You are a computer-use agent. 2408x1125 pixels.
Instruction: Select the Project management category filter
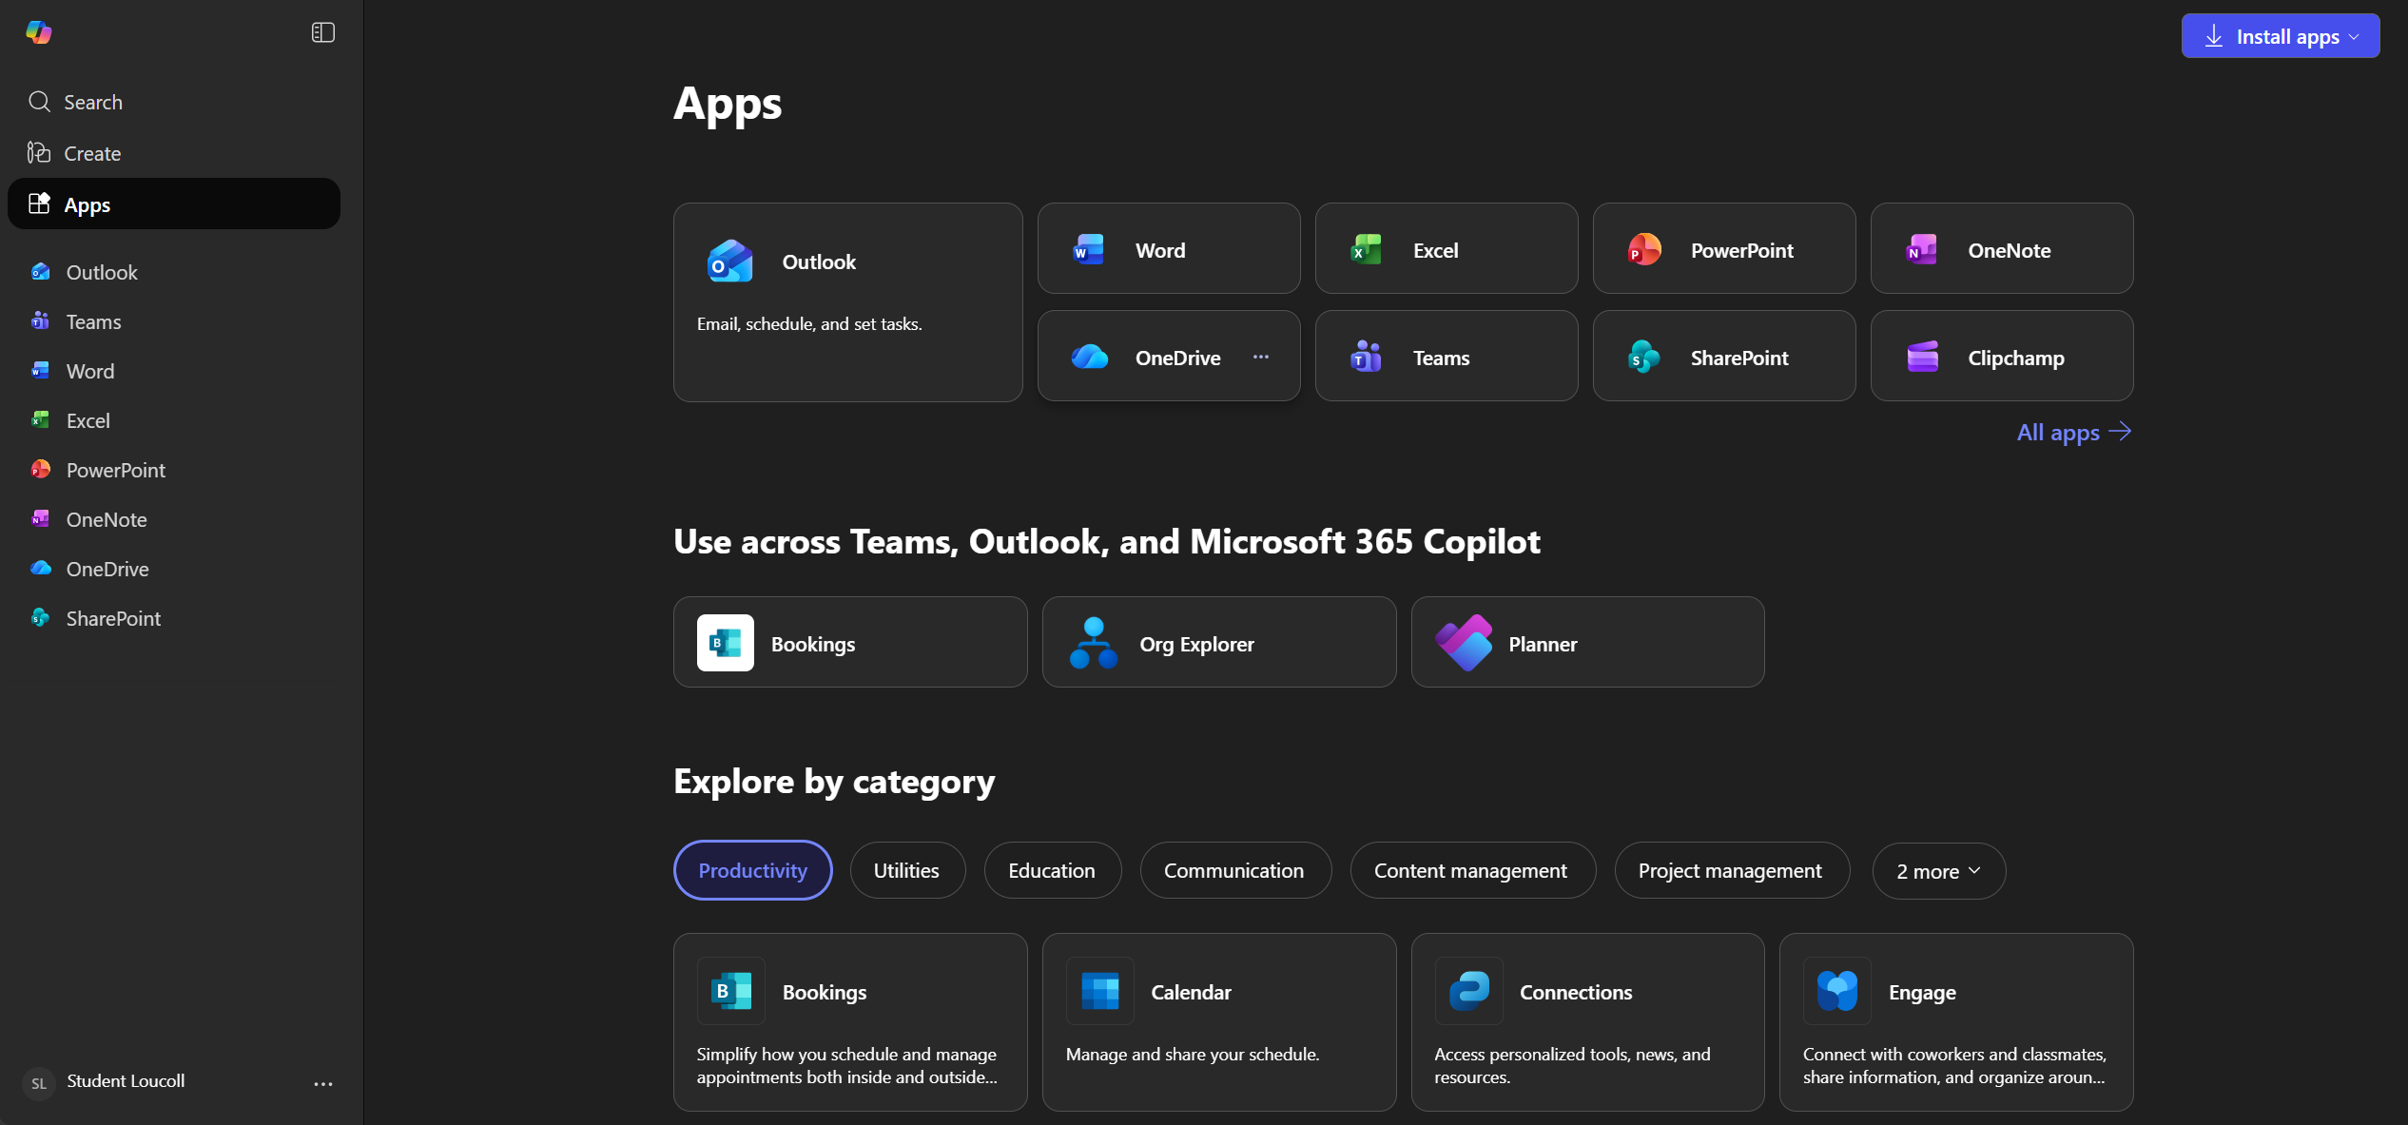tap(1732, 870)
